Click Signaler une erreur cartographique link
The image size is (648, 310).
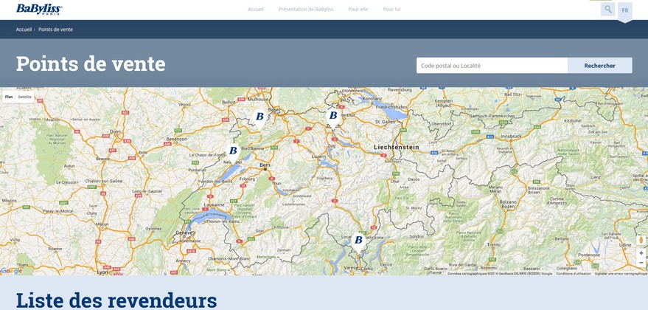click(x=621, y=273)
